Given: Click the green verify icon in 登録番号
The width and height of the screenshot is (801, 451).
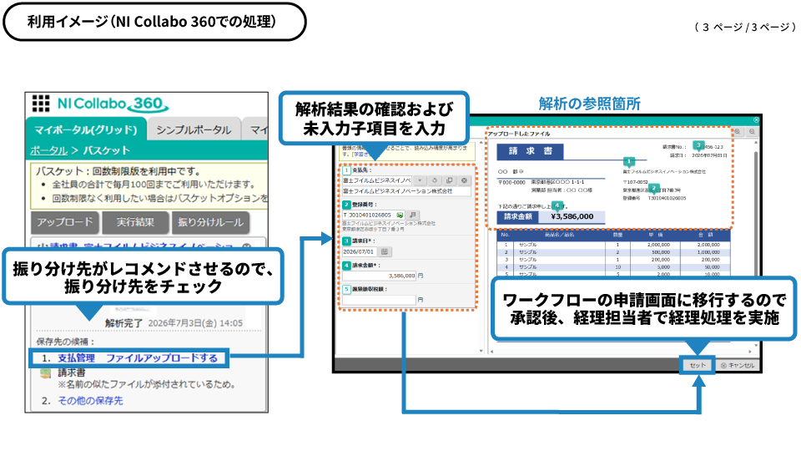Looking at the screenshot, I should 400,215.
